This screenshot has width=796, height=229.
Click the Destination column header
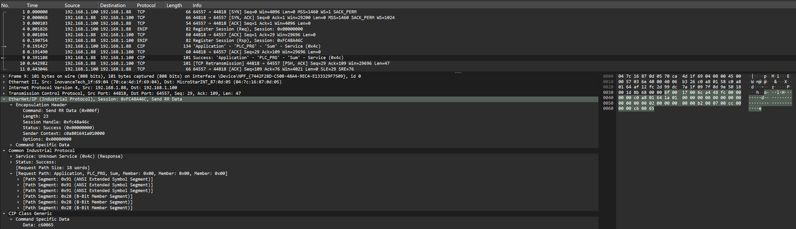click(x=117, y=5)
